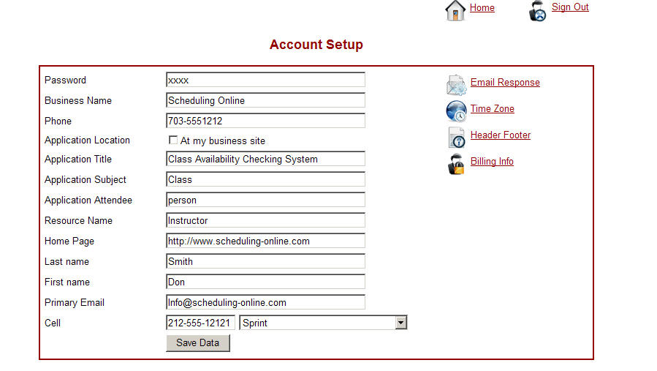Click the Account Setup heading
The height and width of the screenshot is (371, 657).
(x=316, y=45)
